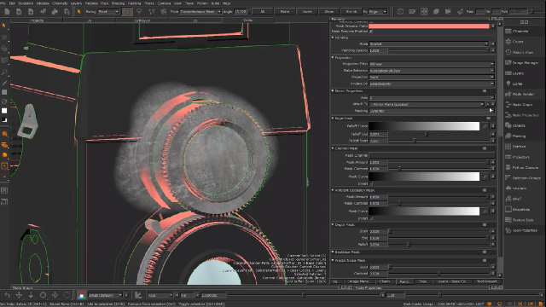Image resolution: width=546 pixels, height=307 pixels.
Task: Open the Colors palette icon
Action: click(x=508, y=42)
